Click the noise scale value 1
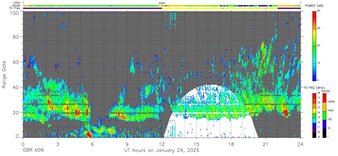The width and height of the screenshot is (338, 156). [x=327, y=137]
